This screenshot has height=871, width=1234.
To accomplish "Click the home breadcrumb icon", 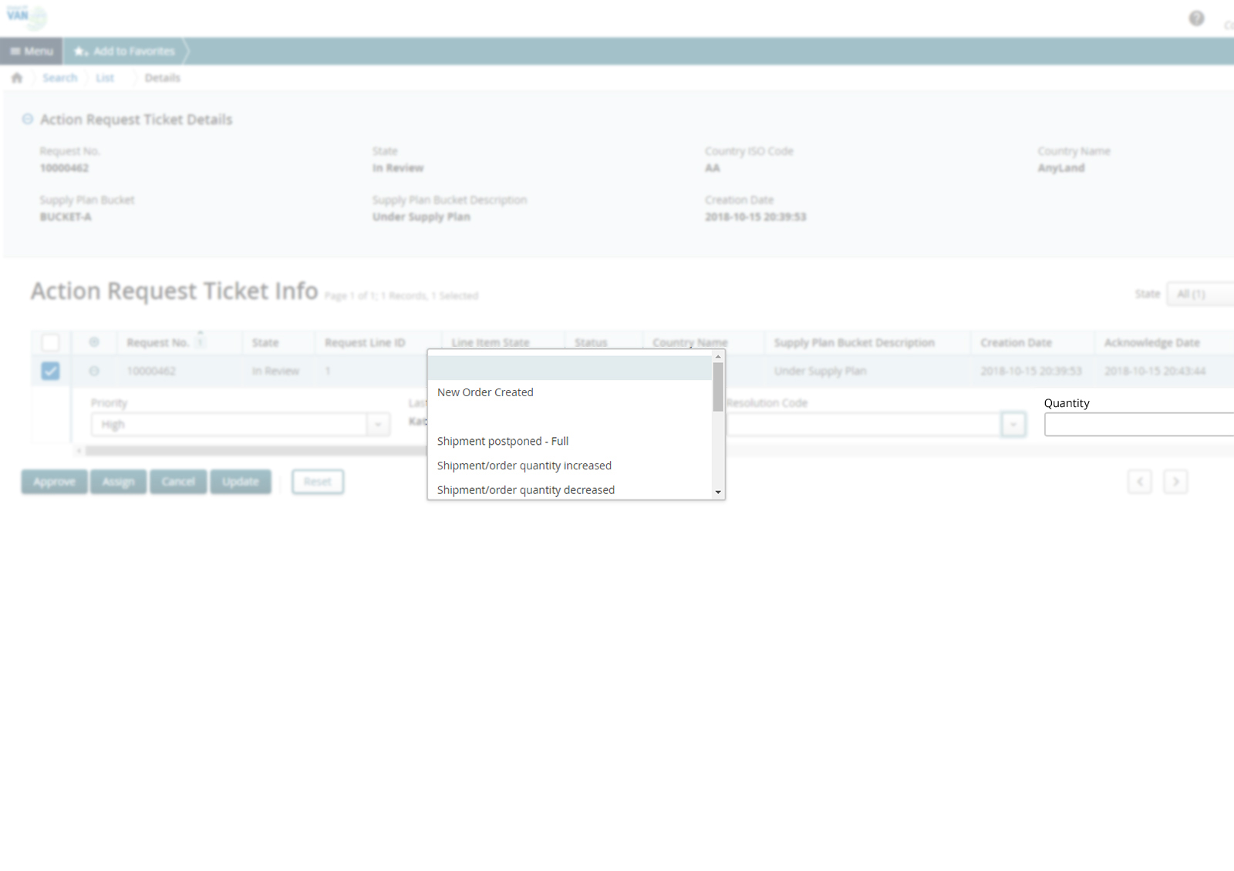I will click(17, 78).
